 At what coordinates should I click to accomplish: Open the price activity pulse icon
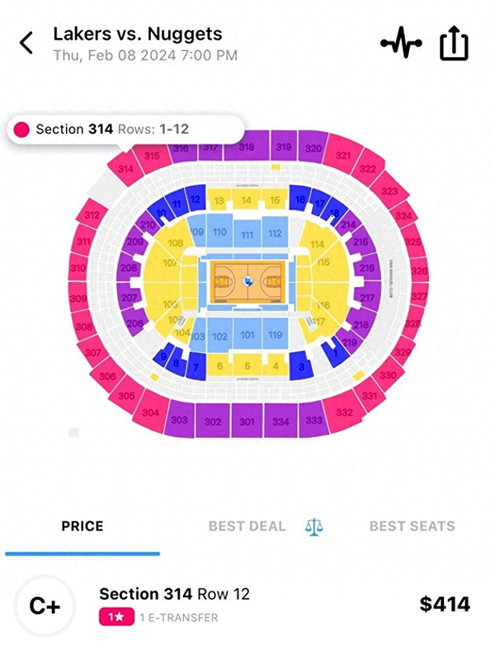pyautogui.click(x=401, y=43)
